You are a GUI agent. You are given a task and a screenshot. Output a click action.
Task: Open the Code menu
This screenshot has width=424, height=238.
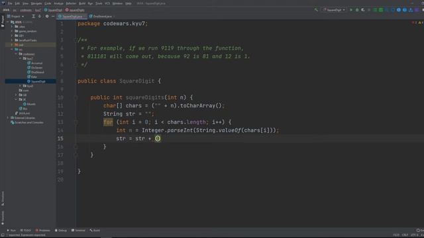[x=48, y=3]
